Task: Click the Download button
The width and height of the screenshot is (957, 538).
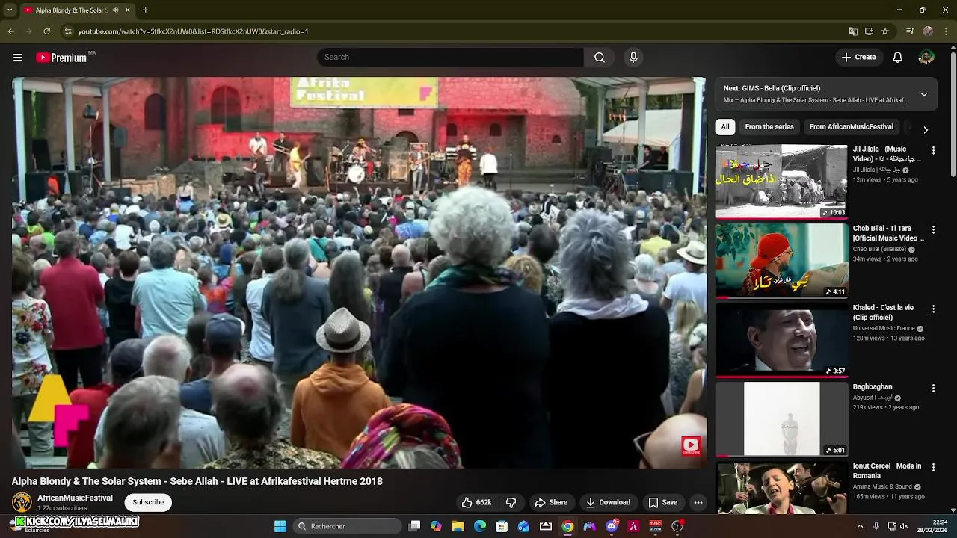Action: tap(608, 502)
